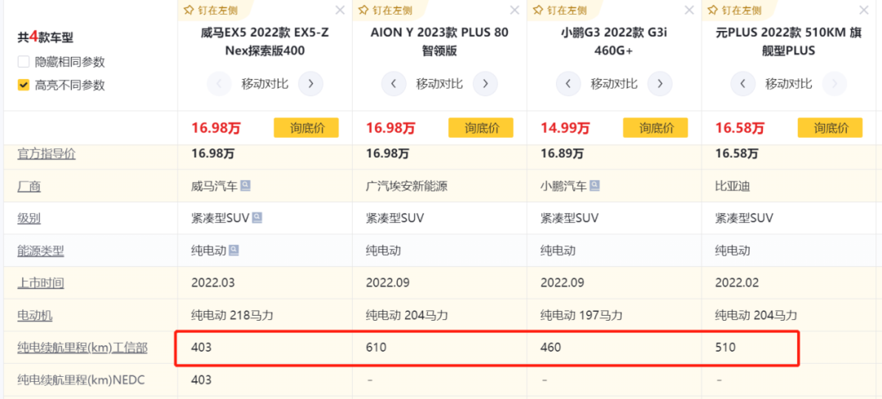The height and width of the screenshot is (399, 882).
Task: Remove 元PLUS from comparison
Action: point(863,10)
